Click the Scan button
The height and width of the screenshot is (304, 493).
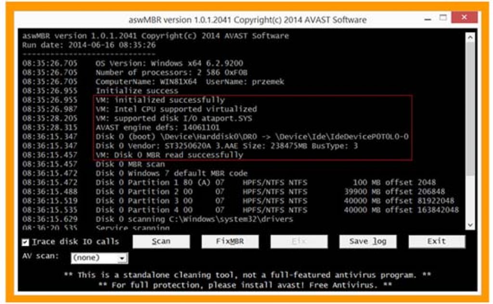click(x=161, y=242)
